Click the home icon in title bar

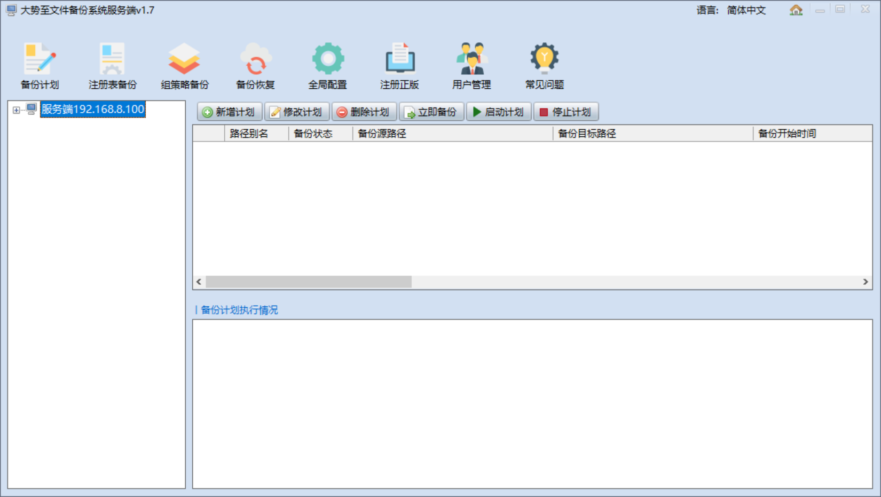coord(796,10)
